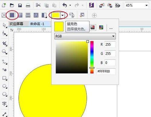151x117 pixels.
Task: Select the Rectangle tool
Action: (x=5, y=78)
